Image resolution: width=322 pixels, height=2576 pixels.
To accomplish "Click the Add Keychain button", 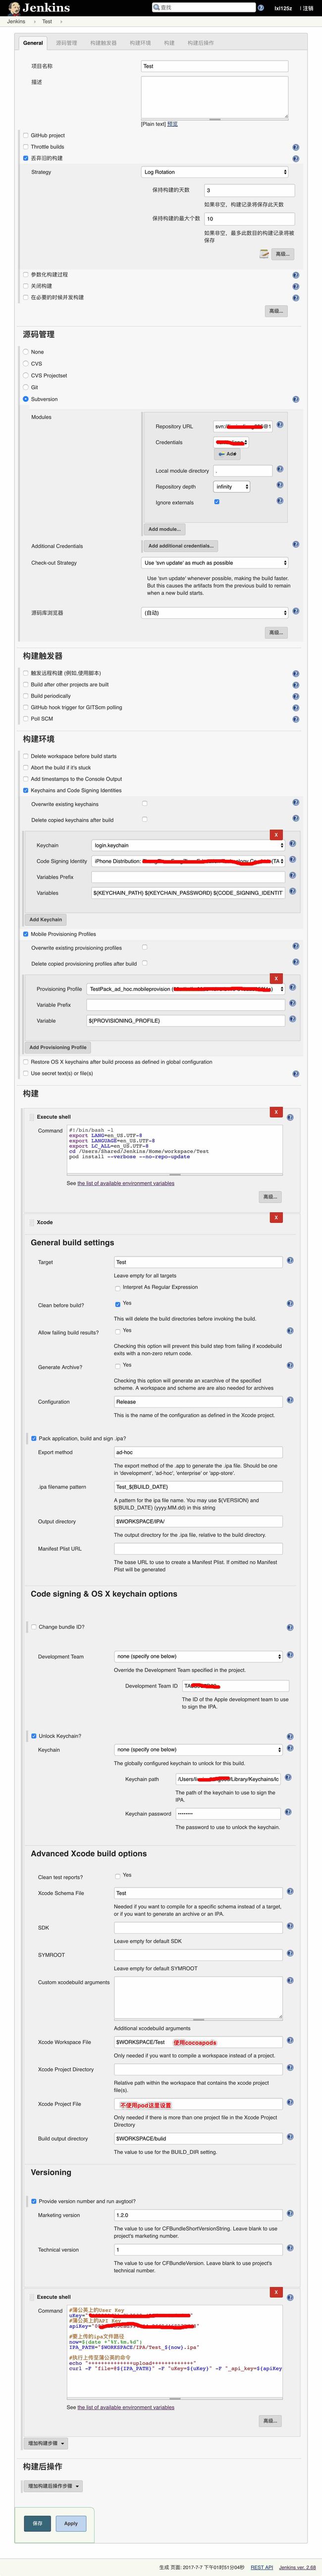I will tap(45, 919).
